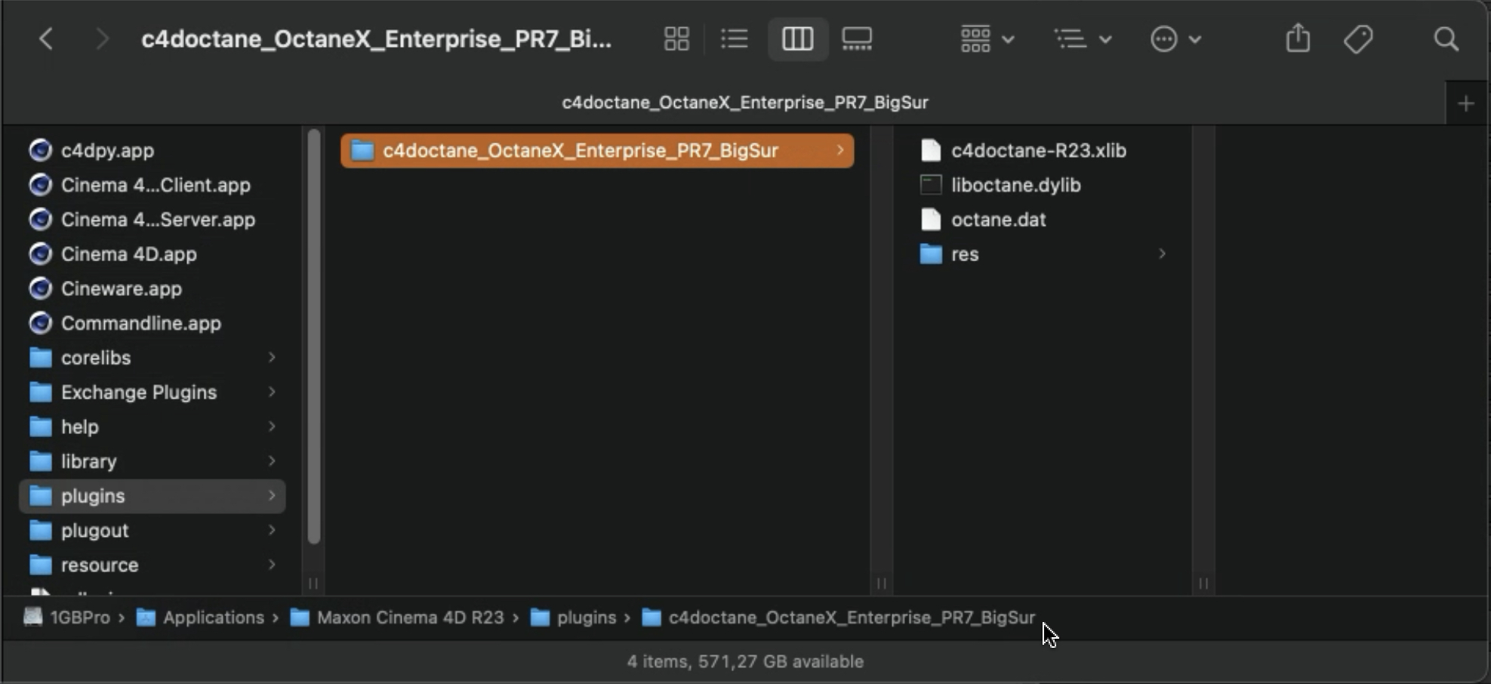This screenshot has height=684, width=1491.
Task: Select Cinema 4D.app
Action: (x=152, y=254)
